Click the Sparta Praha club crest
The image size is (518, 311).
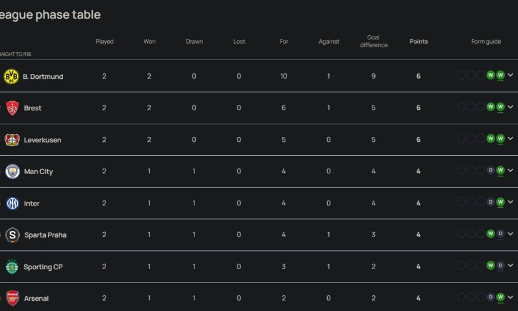12,235
